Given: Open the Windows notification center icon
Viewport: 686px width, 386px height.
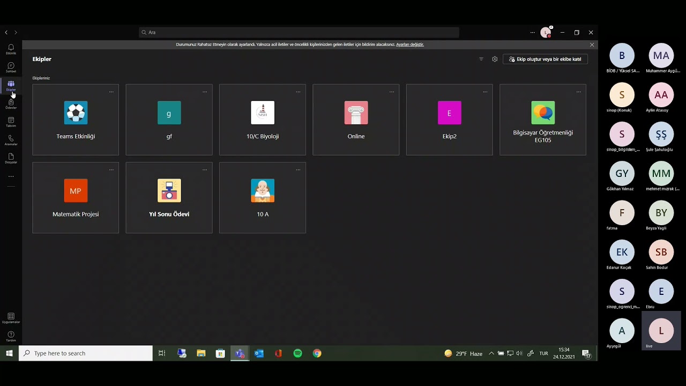Looking at the screenshot, I should pyautogui.click(x=586, y=353).
